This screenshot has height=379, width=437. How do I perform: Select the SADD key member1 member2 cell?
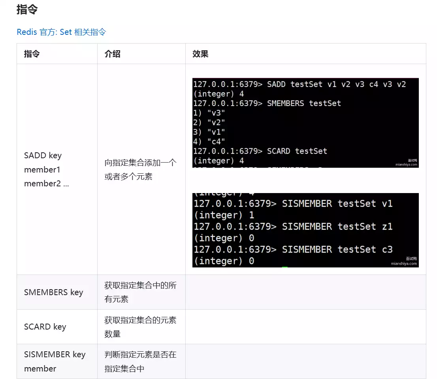(46, 169)
